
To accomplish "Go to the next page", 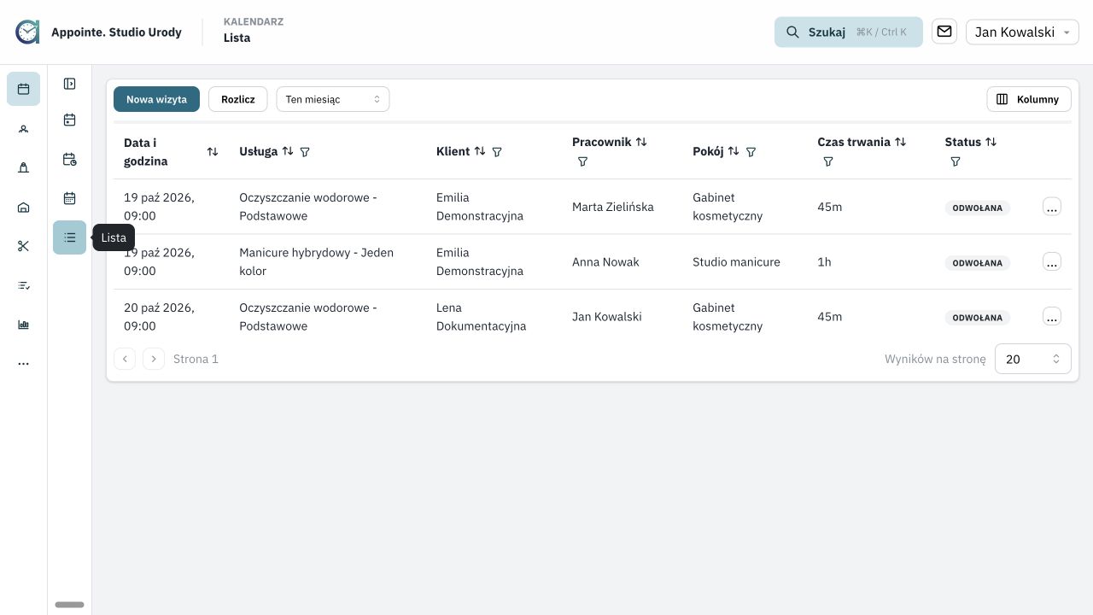I will (x=154, y=359).
